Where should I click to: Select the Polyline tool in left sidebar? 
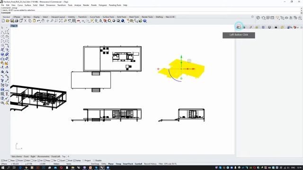pyautogui.click(x=2, y=32)
